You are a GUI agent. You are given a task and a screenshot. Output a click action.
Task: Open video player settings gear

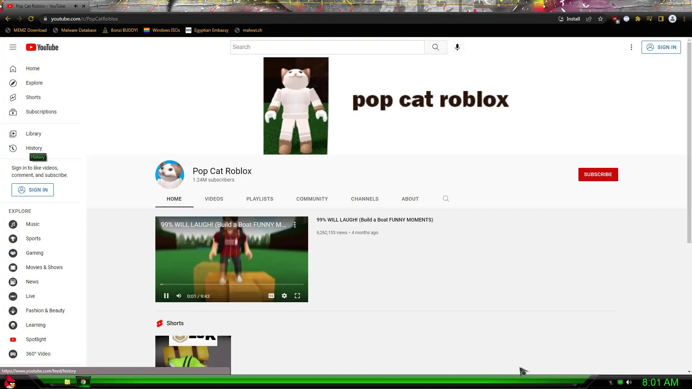click(x=284, y=296)
